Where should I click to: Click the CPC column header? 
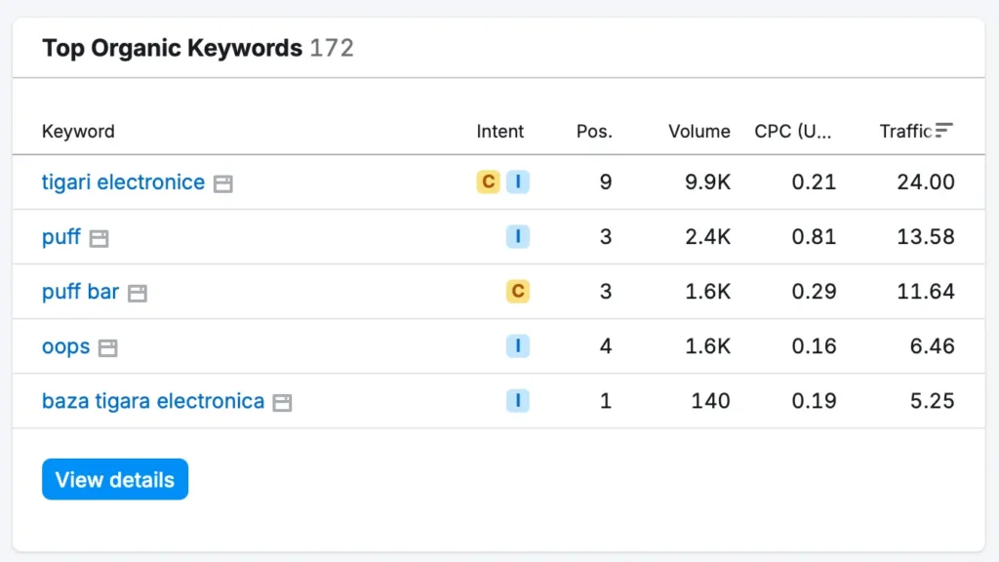pyautogui.click(x=793, y=132)
